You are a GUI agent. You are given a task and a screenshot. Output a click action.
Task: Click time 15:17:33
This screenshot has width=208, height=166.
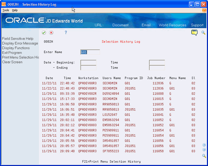coord(67,99)
